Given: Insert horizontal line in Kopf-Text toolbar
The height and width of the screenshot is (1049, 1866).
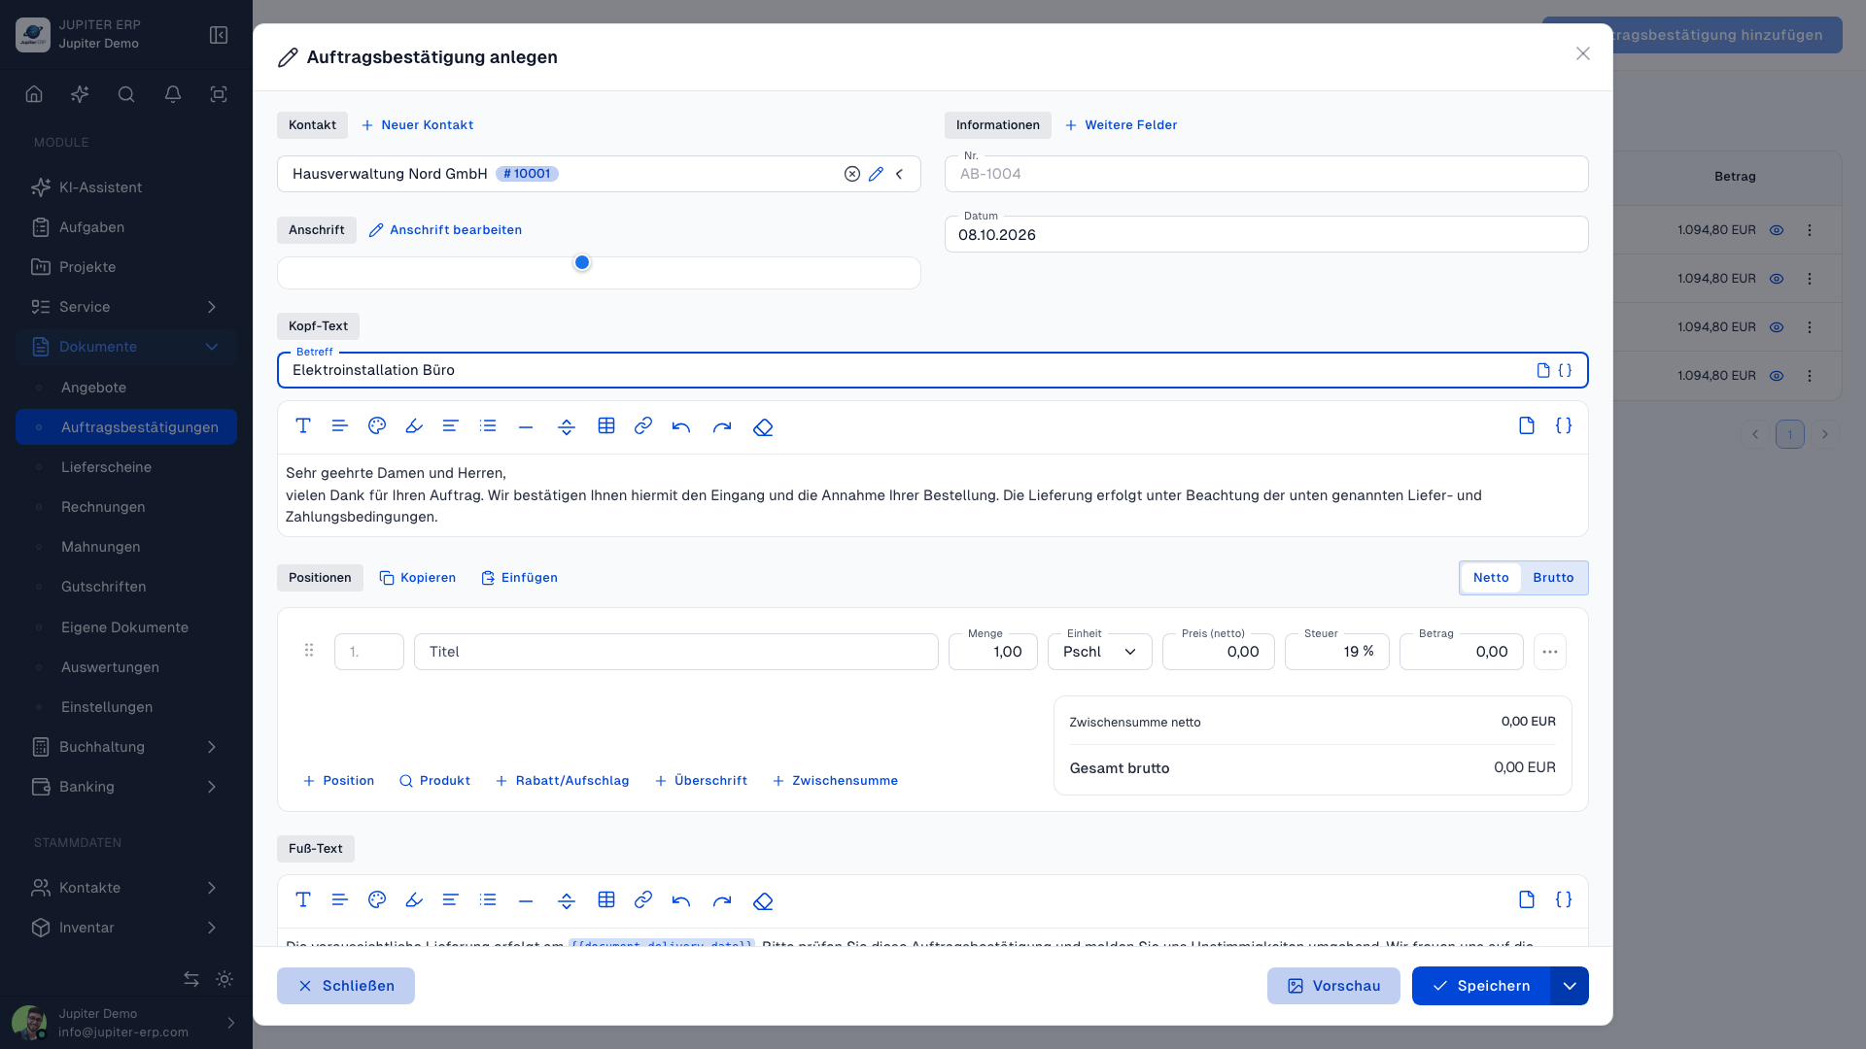Looking at the screenshot, I should click(526, 426).
